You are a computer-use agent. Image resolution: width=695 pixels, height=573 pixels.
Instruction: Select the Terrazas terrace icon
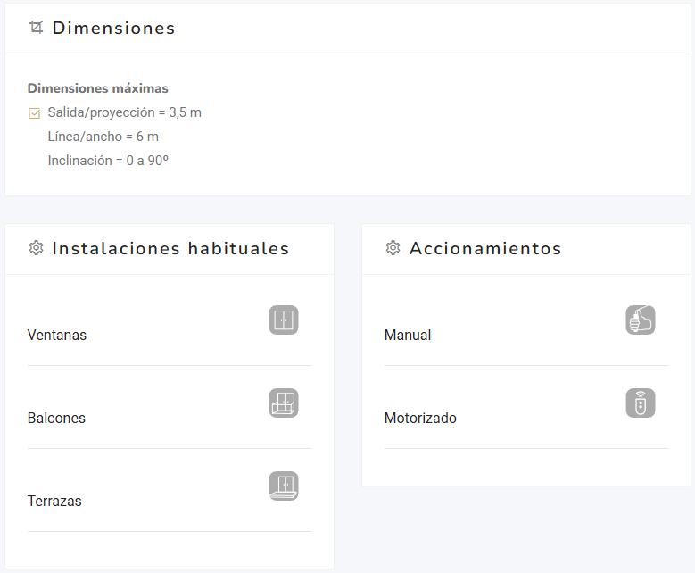[x=284, y=486]
